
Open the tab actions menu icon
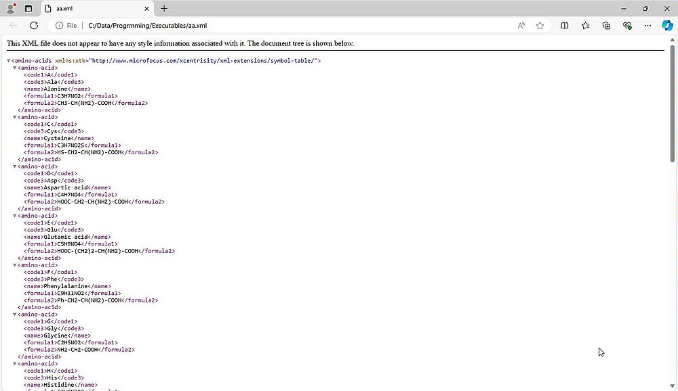click(x=28, y=9)
